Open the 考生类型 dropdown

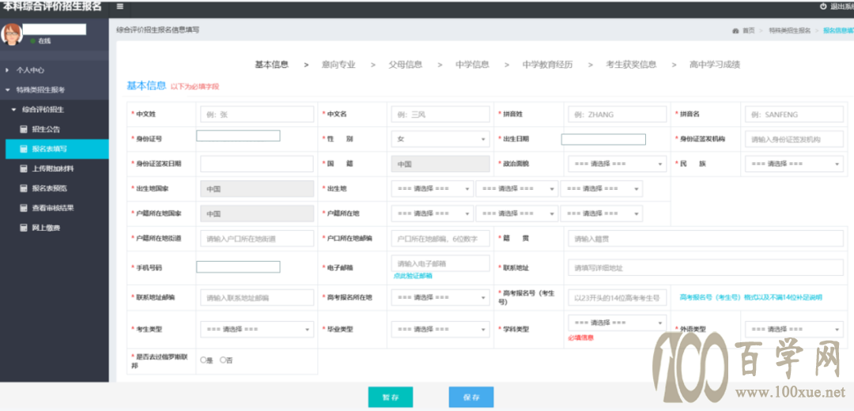(x=257, y=330)
